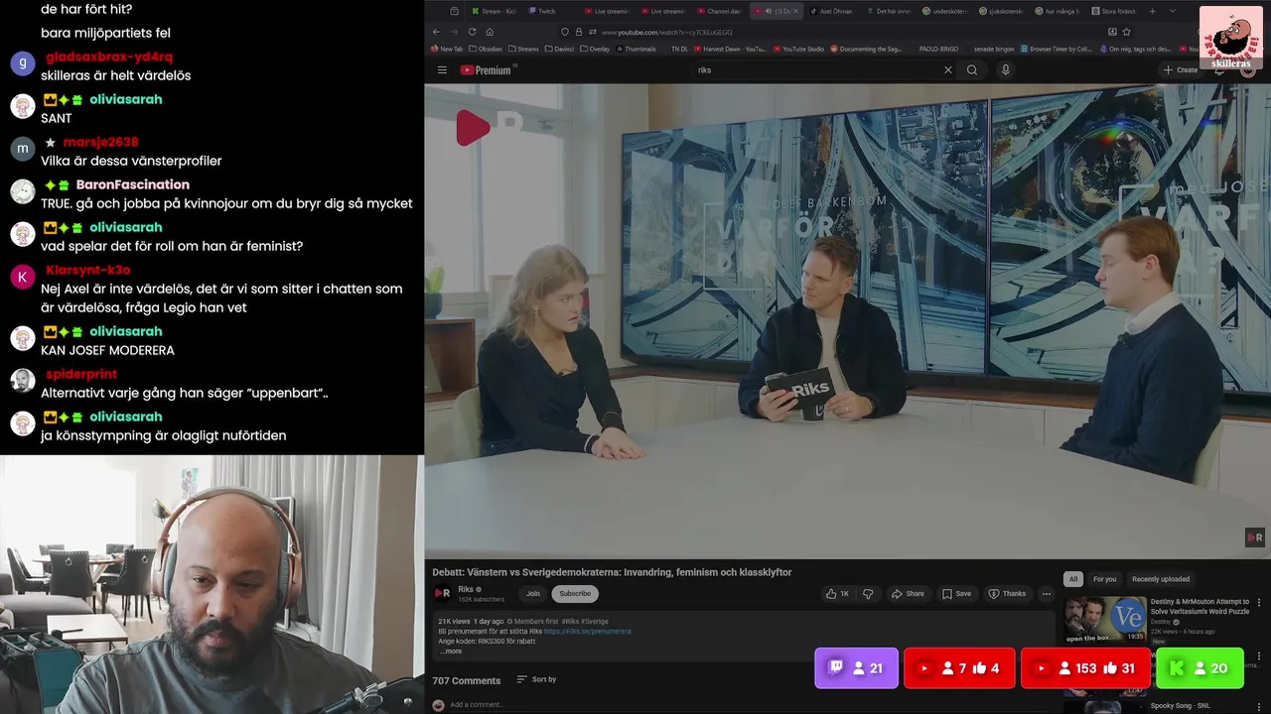This screenshot has width=1271, height=714.
Task: Open the Davinci bookmark folder
Action: [x=559, y=49]
